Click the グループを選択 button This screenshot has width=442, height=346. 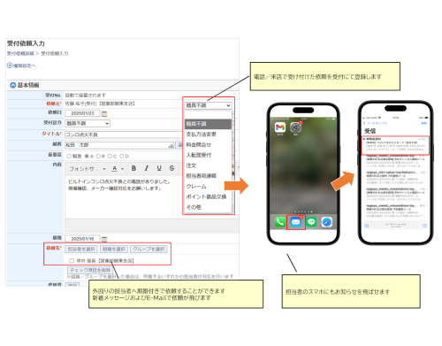tap(149, 250)
